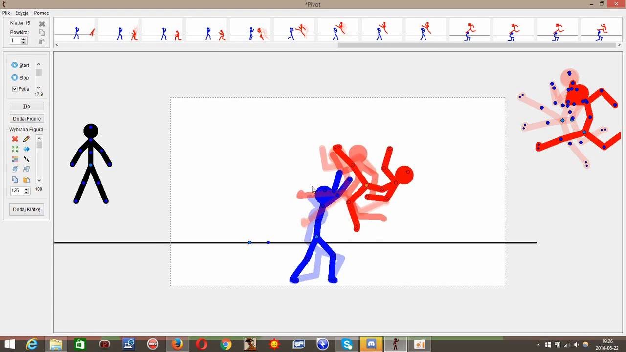Open the Edycja menu

(x=22, y=13)
